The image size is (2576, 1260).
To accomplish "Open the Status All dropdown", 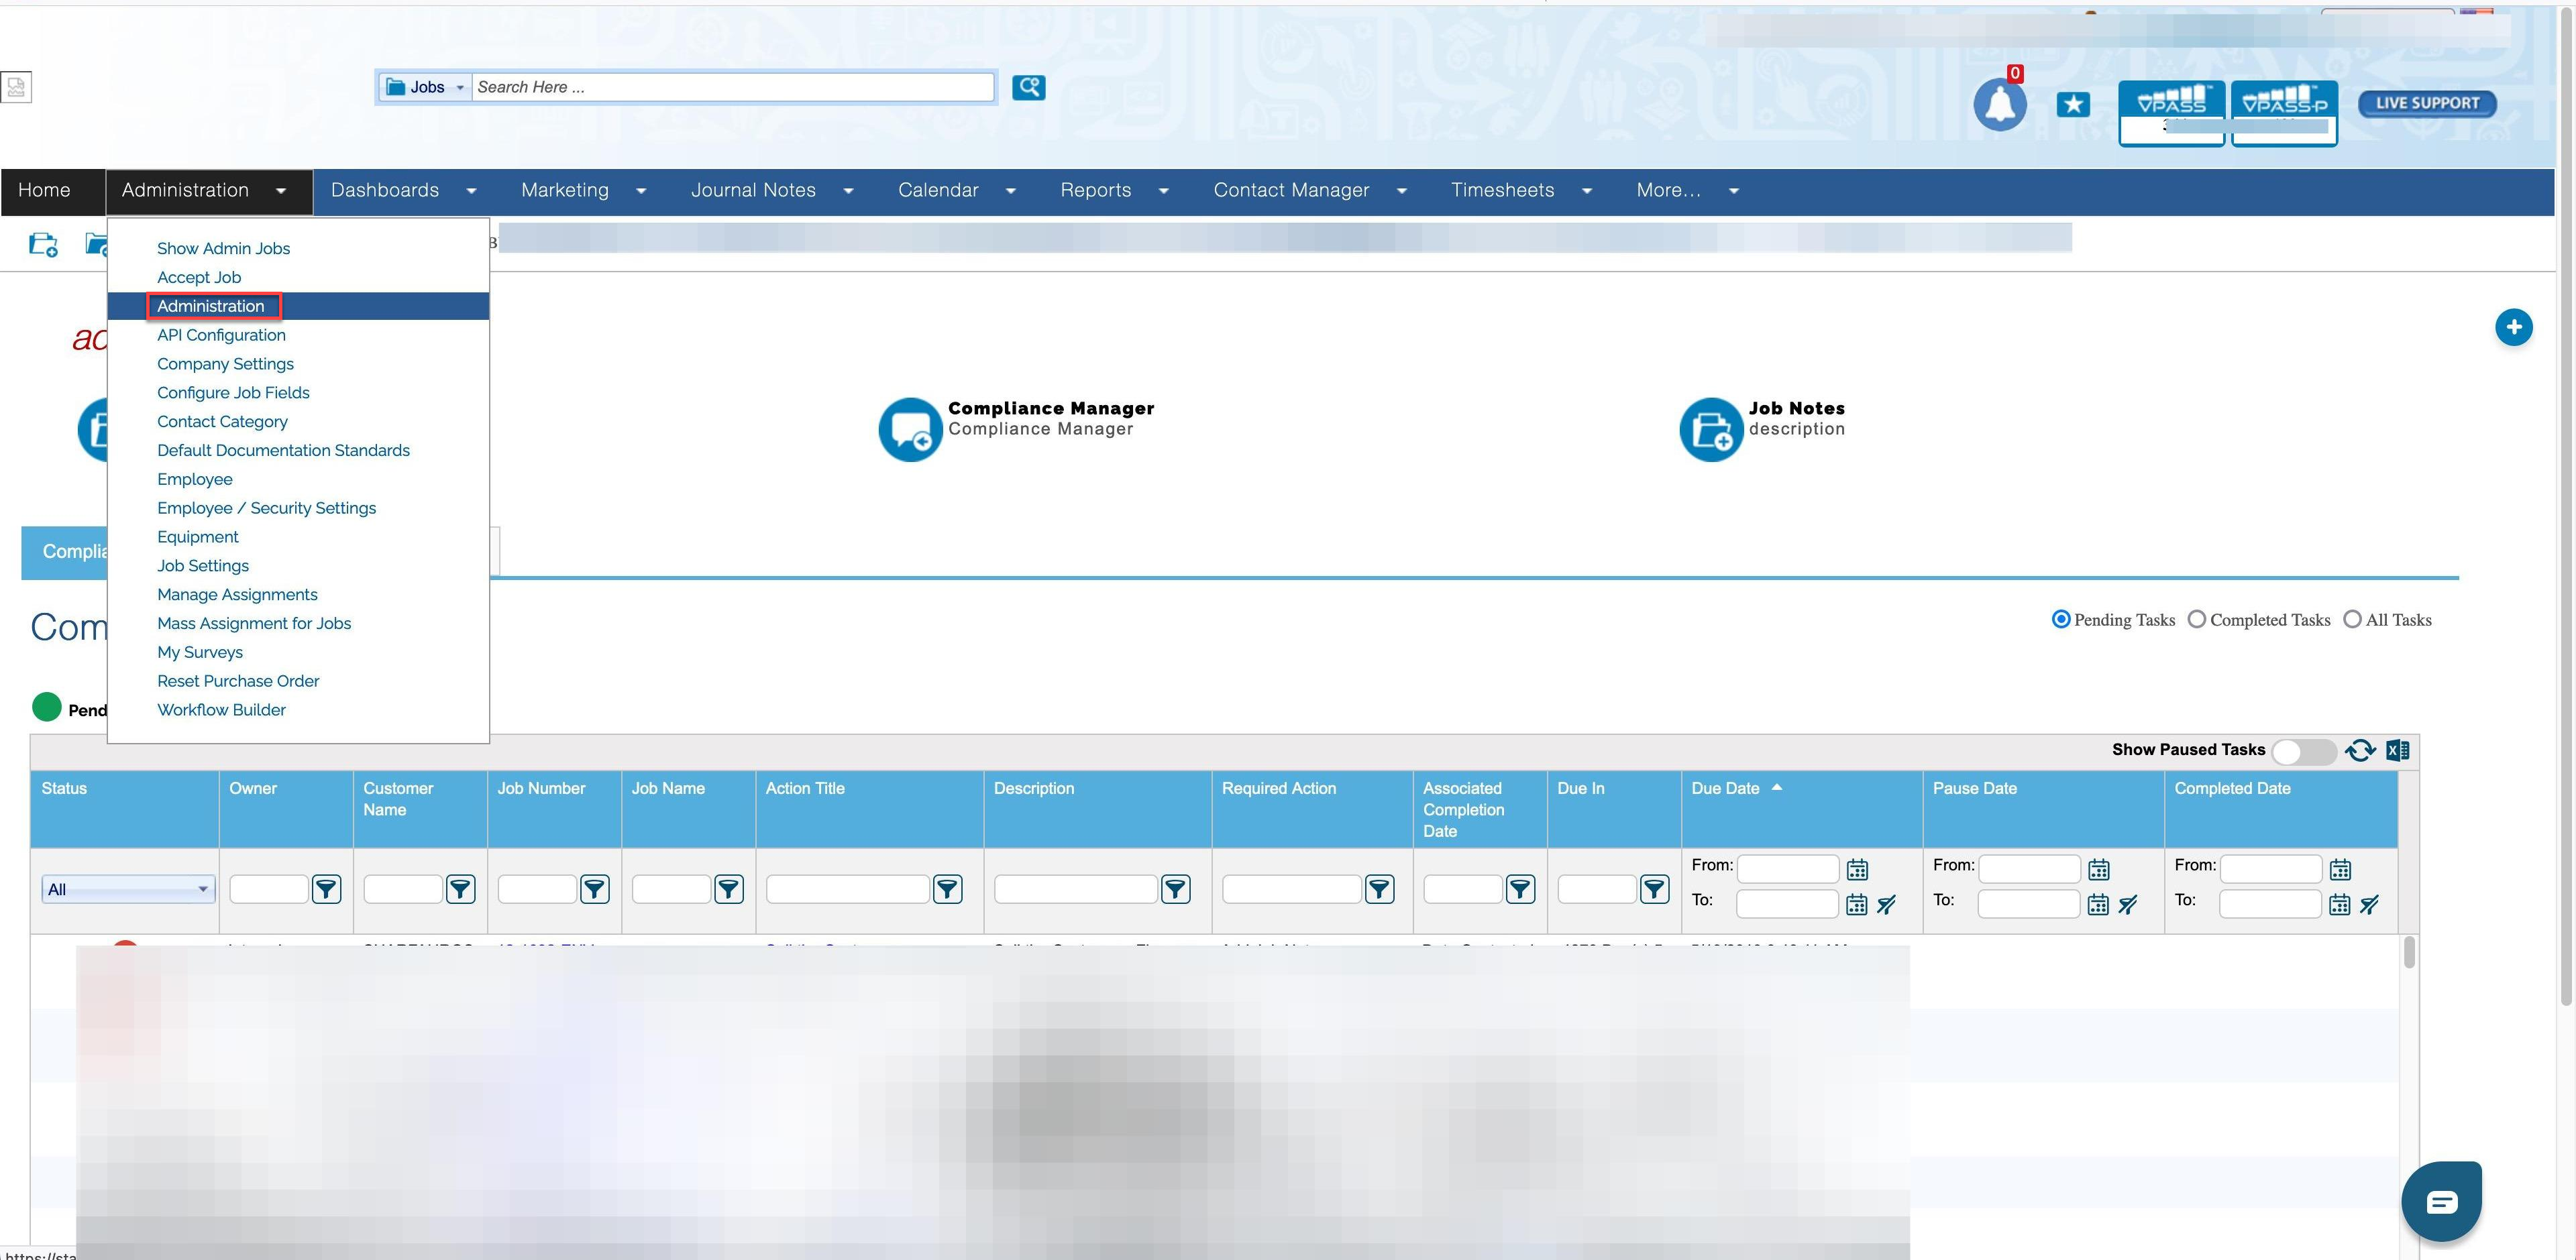I will pos(128,889).
